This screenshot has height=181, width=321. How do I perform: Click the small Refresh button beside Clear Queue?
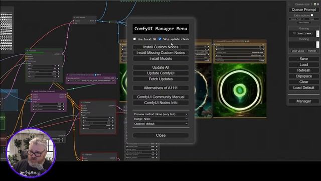click(312, 51)
